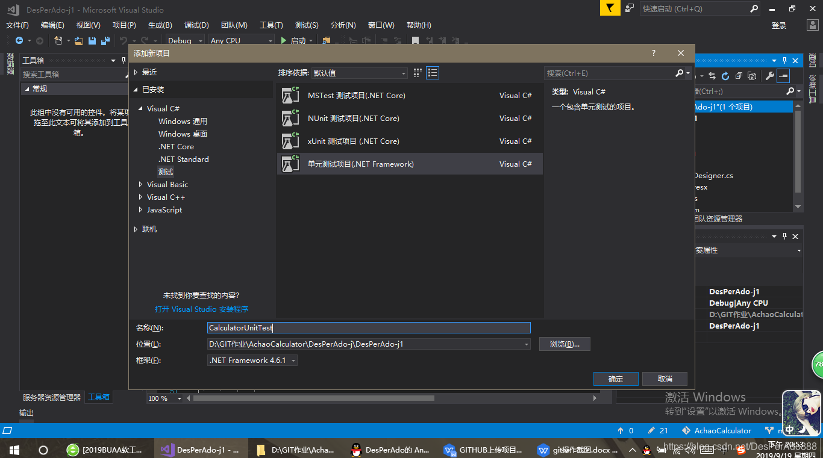The width and height of the screenshot is (823, 458).
Task: Open the QQ DesPerAdo taskbar item
Action: tap(390, 450)
